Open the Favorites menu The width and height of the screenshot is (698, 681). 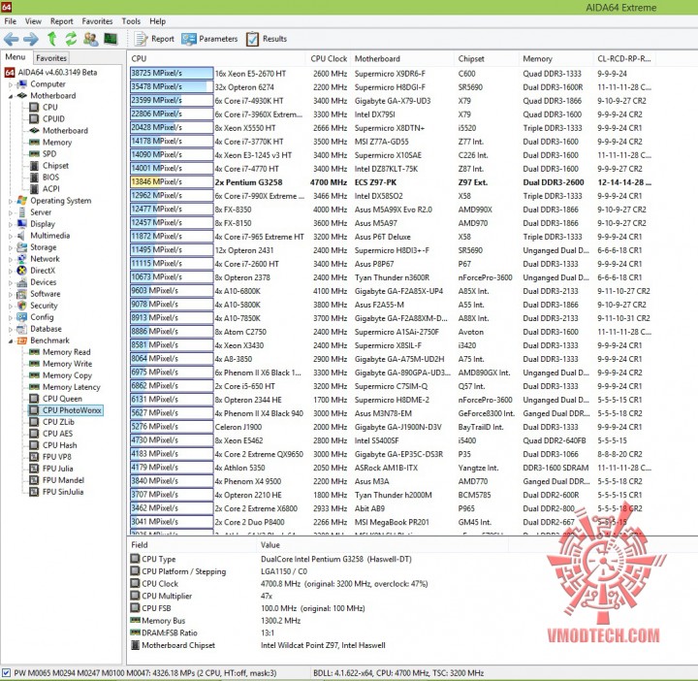(x=97, y=21)
